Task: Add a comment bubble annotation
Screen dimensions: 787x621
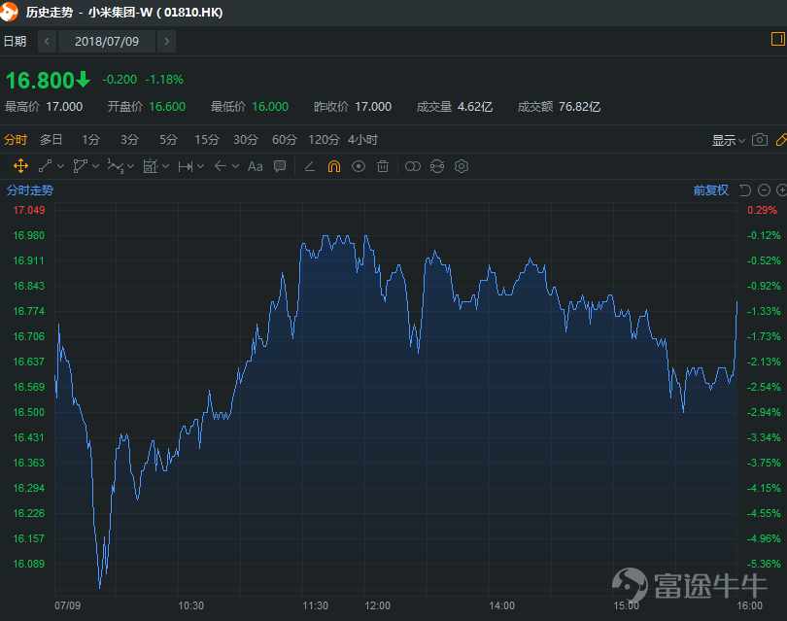Action: tap(280, 166)
